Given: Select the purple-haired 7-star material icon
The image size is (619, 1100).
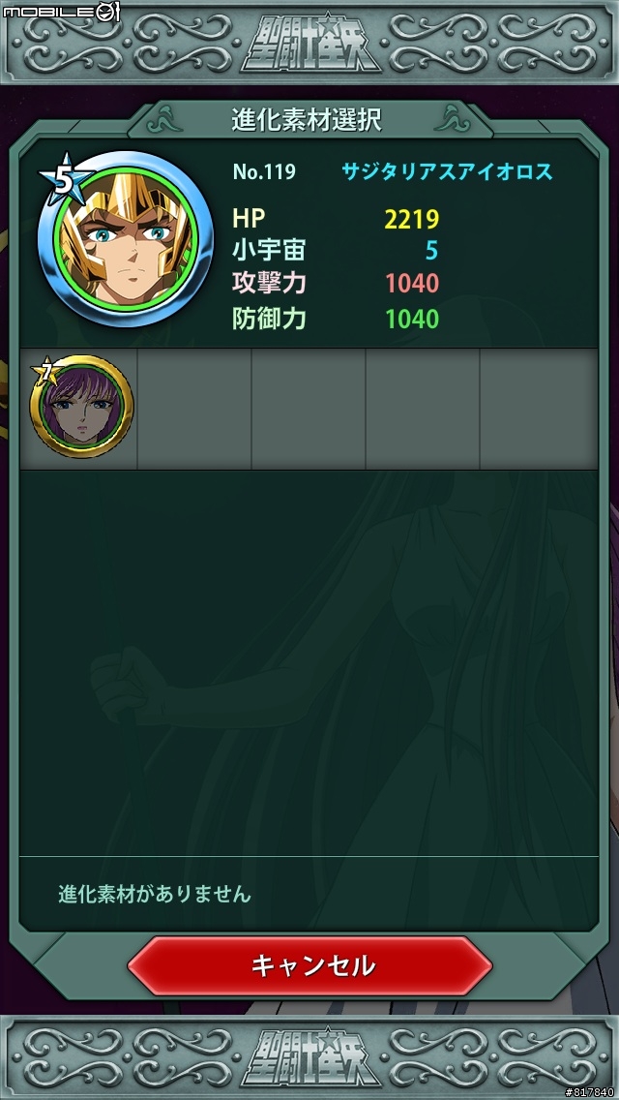Looking at the screenshot, I should tap(81, 407).
